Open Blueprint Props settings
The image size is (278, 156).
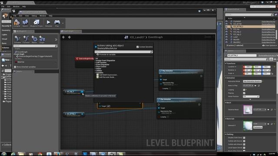(x=36, y=23)
